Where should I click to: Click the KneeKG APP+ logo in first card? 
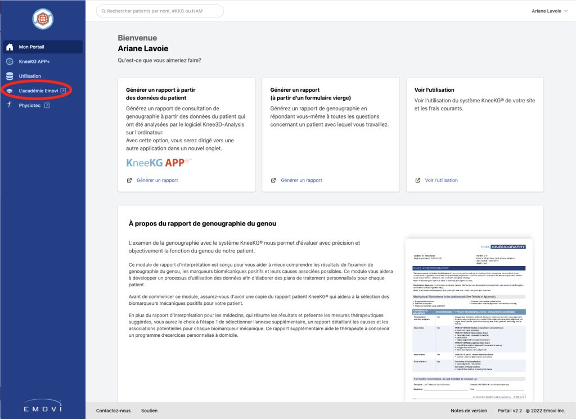159,163
